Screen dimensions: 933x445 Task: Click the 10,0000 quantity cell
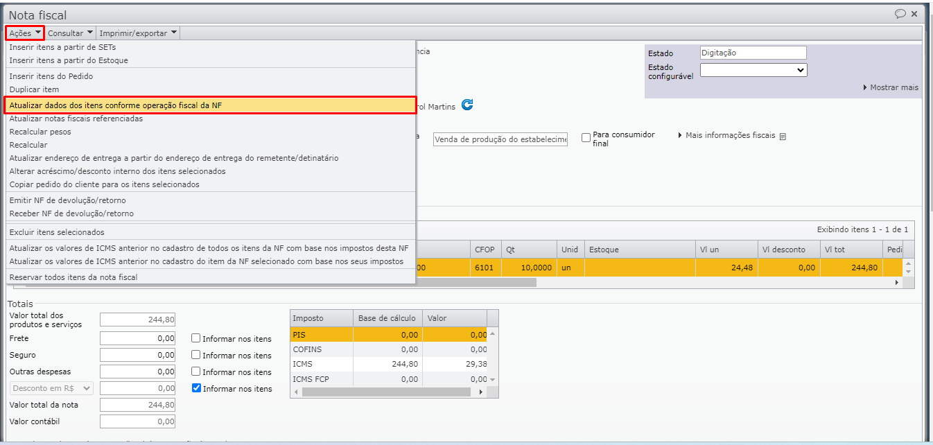(530, 268)
